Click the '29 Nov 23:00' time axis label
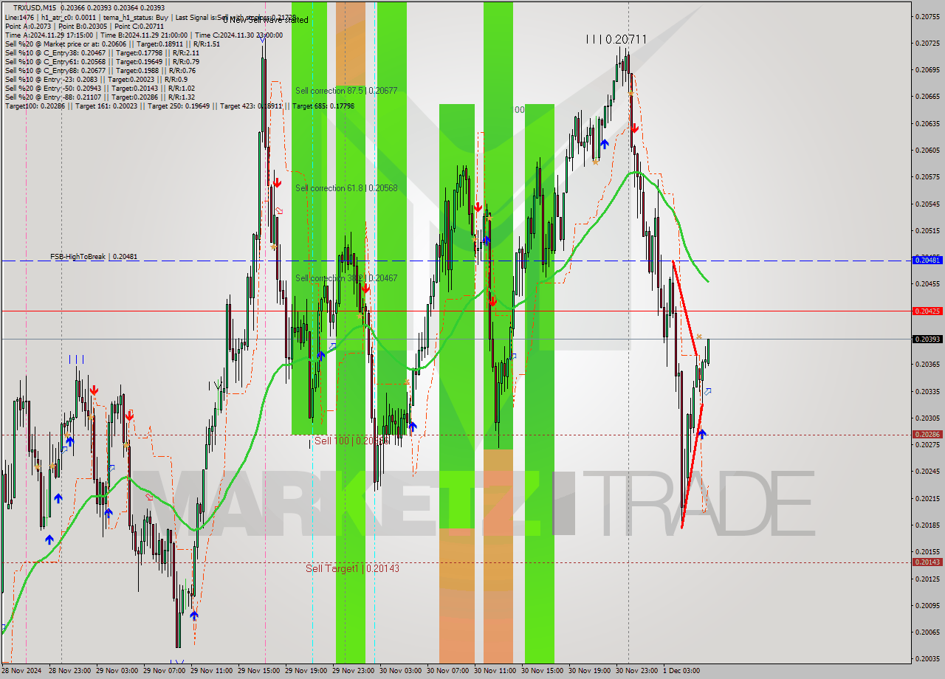Screen dimensions: 945x679 tap(353, 670)
